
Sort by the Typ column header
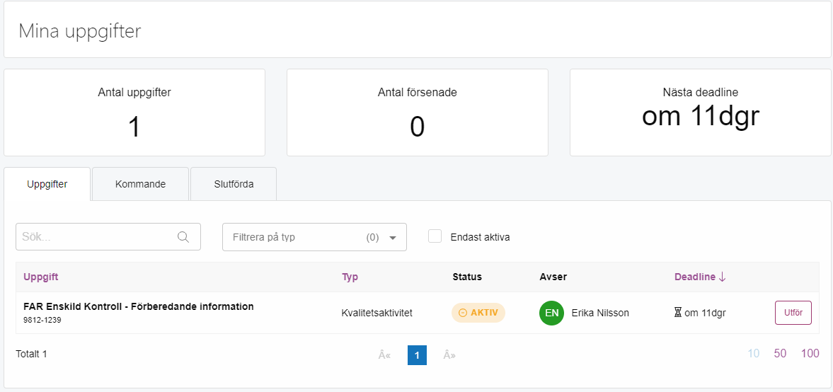pyautogui.click(x=350, y=277)
